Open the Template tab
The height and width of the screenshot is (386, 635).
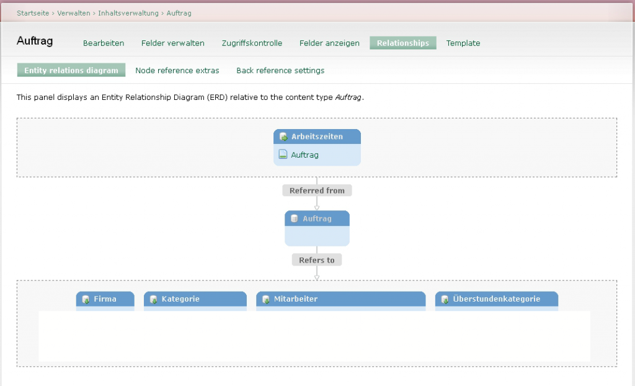[463, 43]
